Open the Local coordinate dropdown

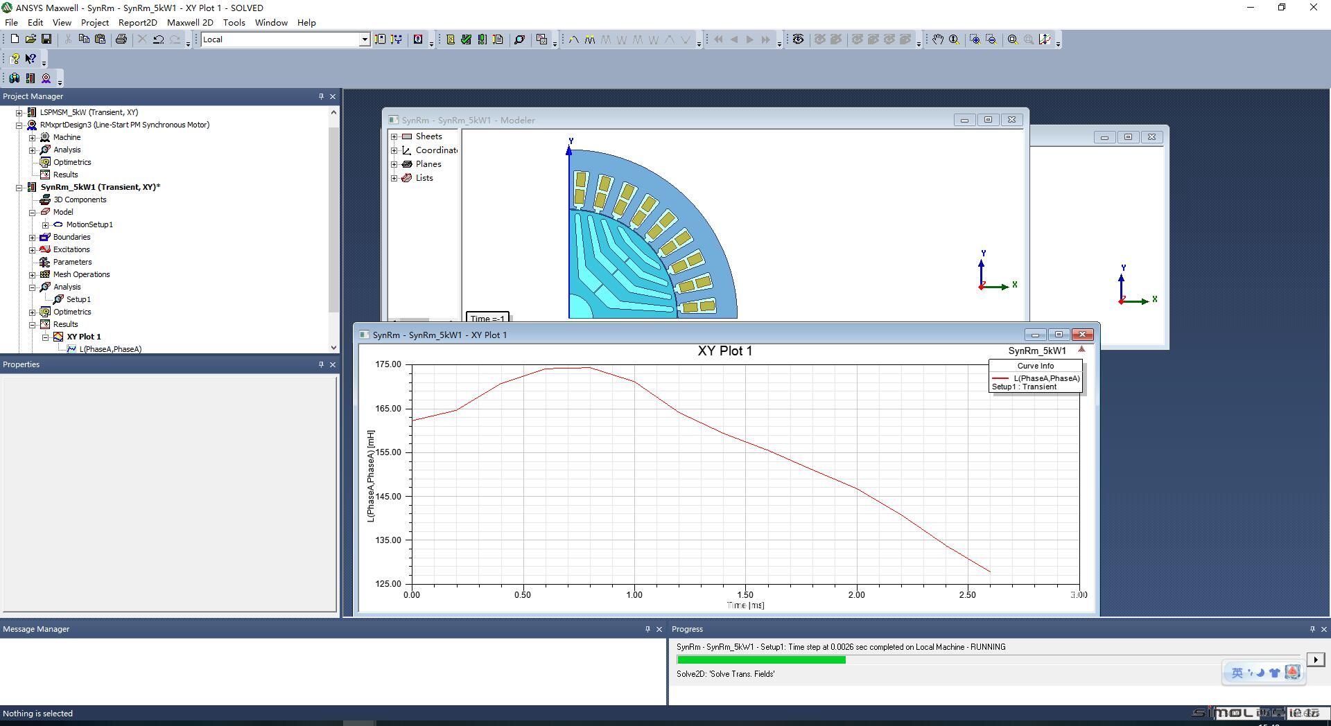coord(364,39)
